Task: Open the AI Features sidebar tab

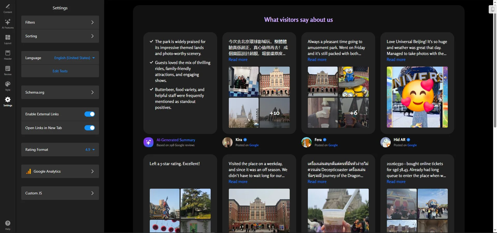Action: coord(8,24)
